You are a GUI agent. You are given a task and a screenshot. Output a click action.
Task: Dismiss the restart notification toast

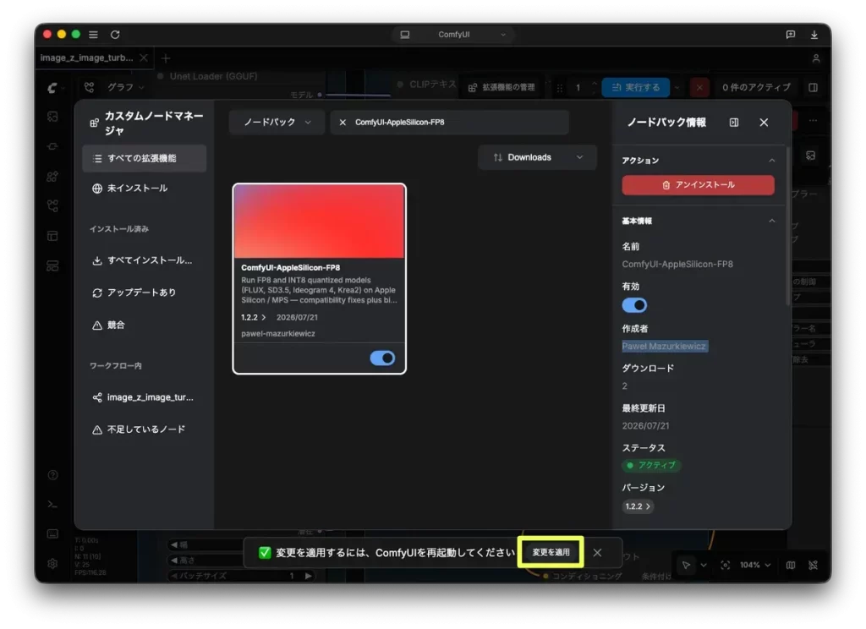pos(597,552)
